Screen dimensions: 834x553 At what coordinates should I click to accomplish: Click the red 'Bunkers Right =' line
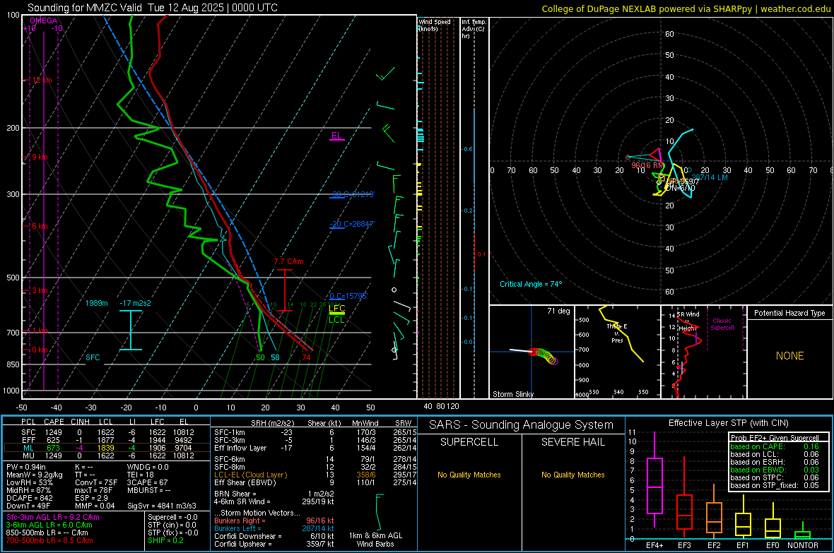tap(274, 521)
